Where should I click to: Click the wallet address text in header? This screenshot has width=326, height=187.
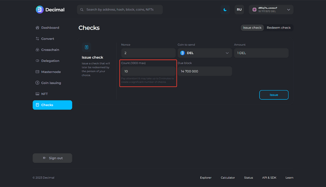[x=268, y=8]
